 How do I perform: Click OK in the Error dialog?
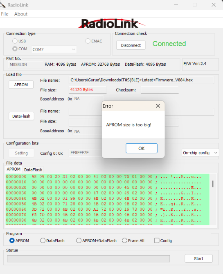(x=142, y=148)
